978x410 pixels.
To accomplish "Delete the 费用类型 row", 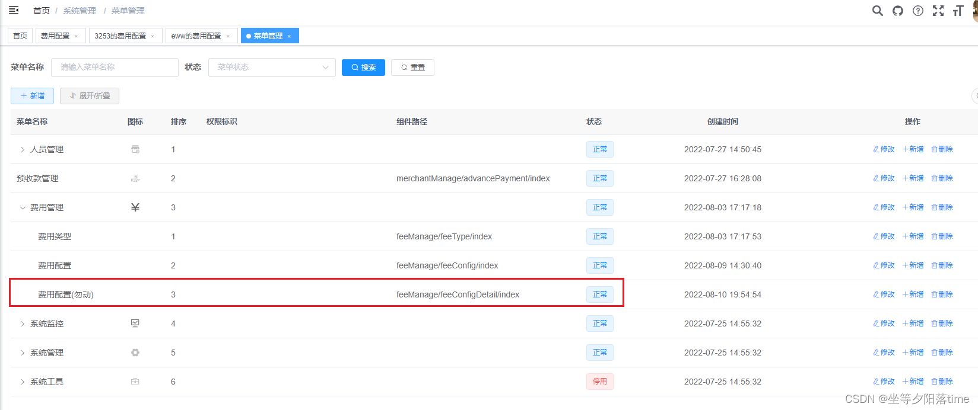I will tap(942, 236).
